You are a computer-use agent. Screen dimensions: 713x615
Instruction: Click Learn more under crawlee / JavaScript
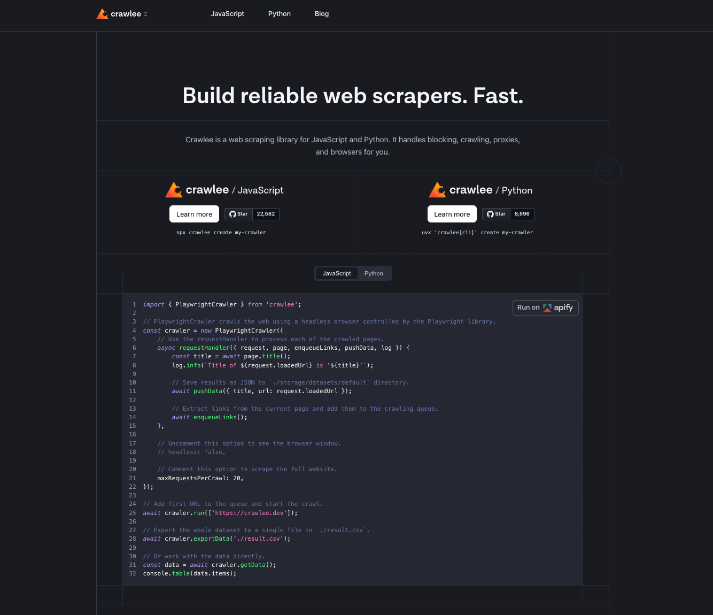click(194, 214)
